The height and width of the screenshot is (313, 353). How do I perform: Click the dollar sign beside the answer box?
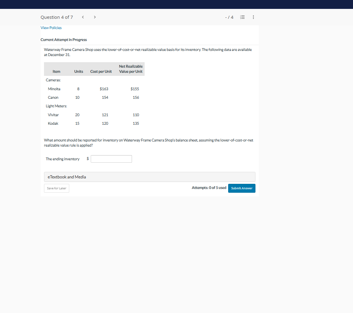87,159
